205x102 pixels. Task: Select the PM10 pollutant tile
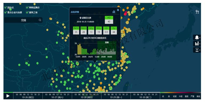[76, 30]
